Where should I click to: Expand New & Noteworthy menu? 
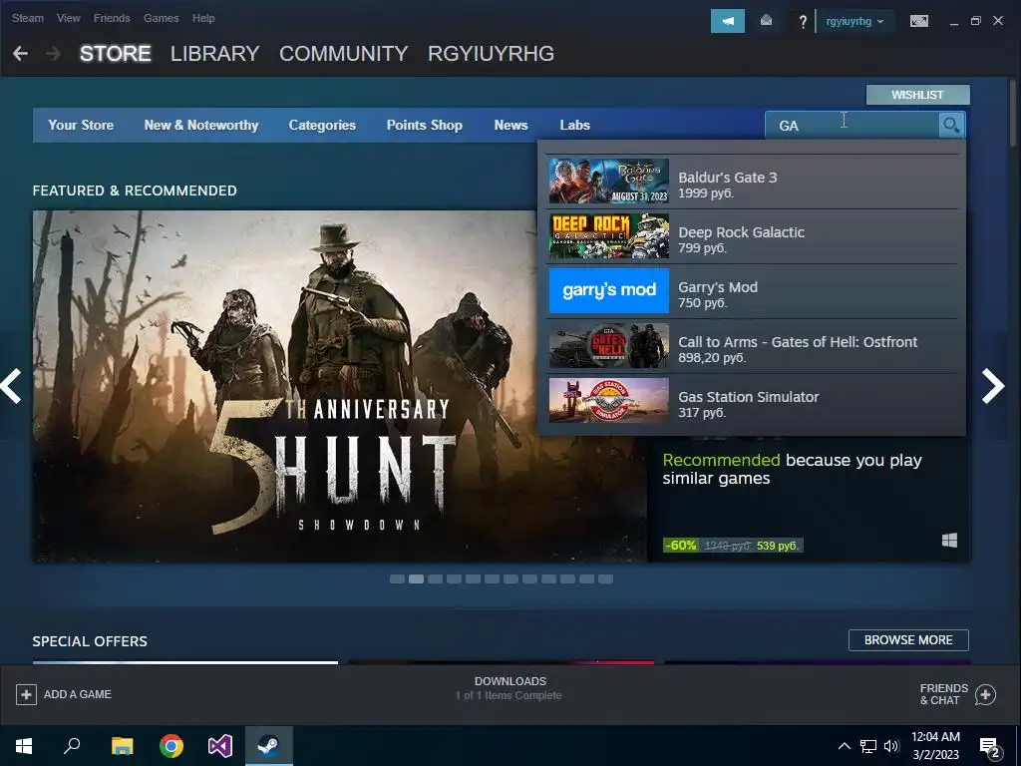[201, 125]
